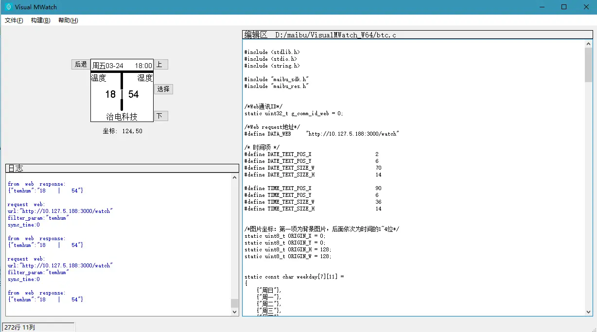Click the 后退 back button
The height and width of the screenshot is (332, 597).
tap(81, 64)
